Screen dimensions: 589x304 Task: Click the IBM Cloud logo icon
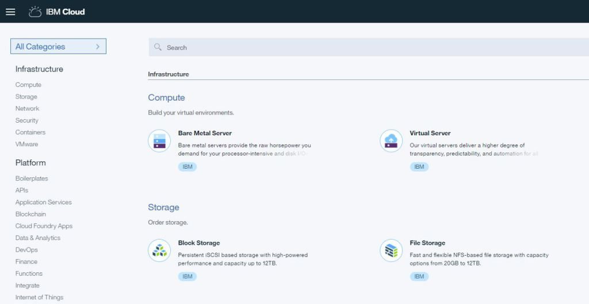[x=35, y=12]
